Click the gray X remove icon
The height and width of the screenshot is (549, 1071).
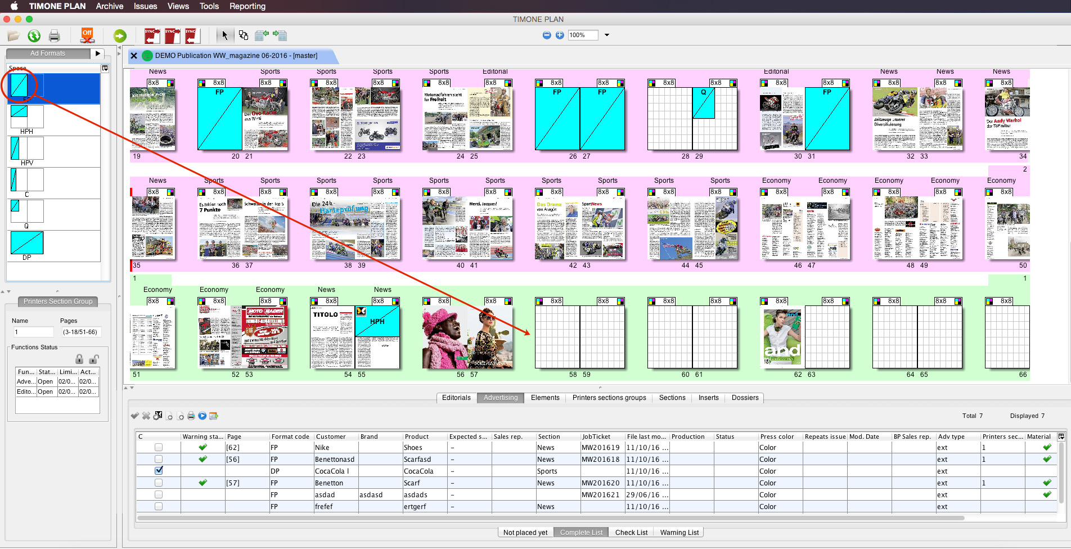click(146, 416)
